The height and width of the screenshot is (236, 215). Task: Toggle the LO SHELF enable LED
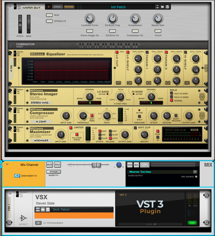pos(128,52)
